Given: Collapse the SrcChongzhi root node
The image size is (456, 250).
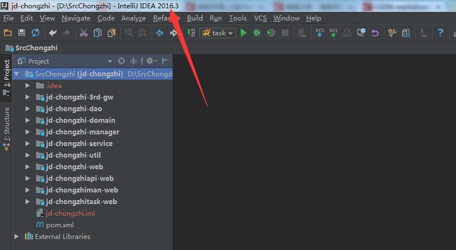Looking at the screenshot, I should tap(17, 74).
